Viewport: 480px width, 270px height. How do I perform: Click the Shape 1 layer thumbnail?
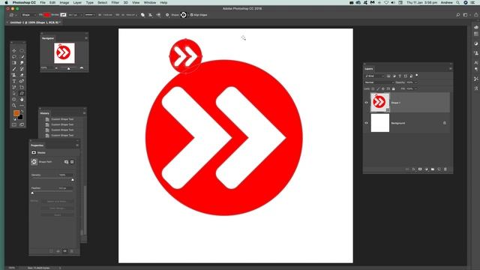tap(380, 103)
